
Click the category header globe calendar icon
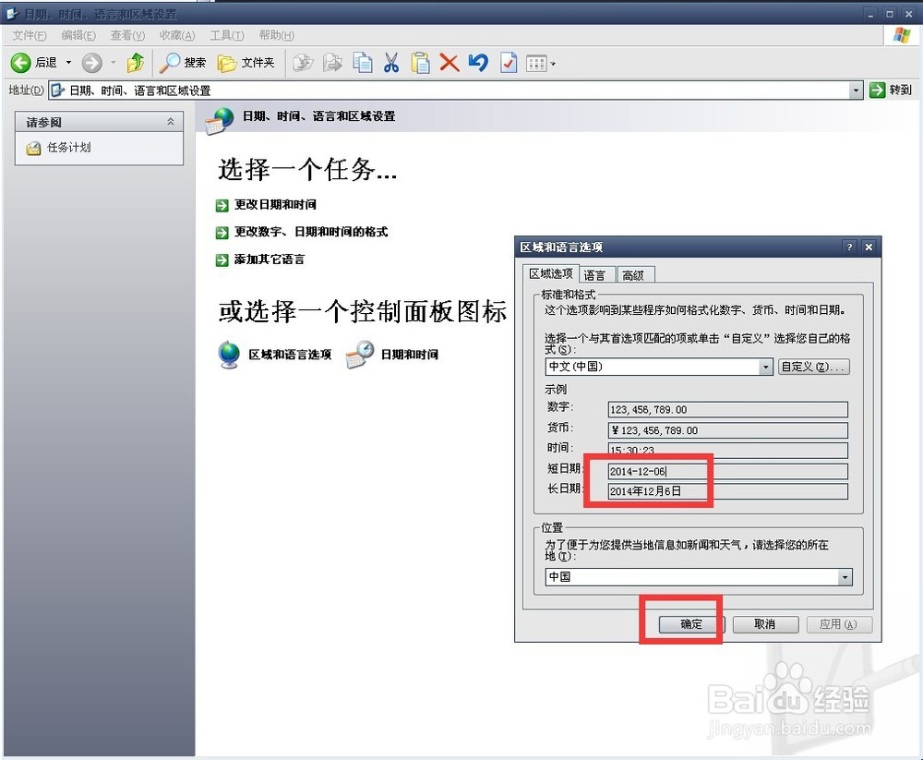pyautogui.click(x=219, y=120)
